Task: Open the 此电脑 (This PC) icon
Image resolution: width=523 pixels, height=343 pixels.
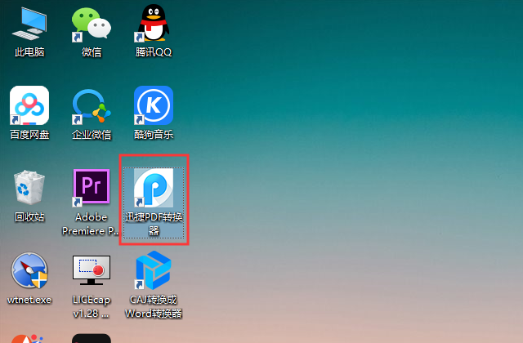Action: tap(29, 24)
